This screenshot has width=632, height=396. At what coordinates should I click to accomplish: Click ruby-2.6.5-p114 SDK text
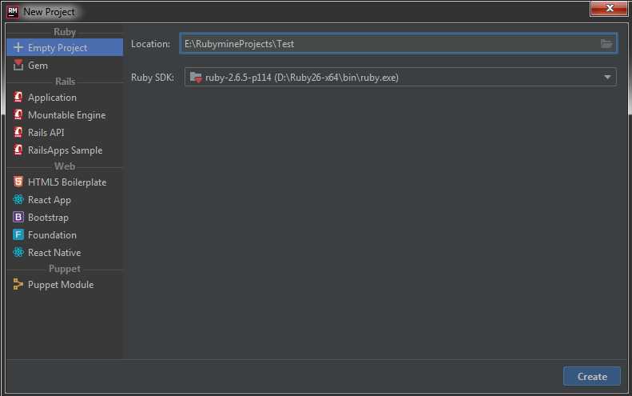coord(302,77)
